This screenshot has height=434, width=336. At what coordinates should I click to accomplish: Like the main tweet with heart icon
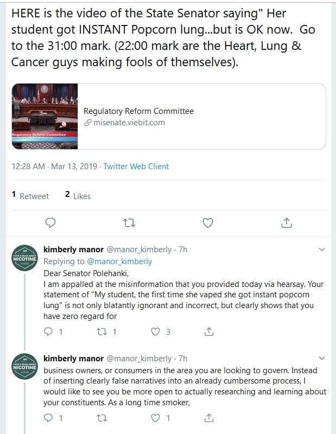[208, 222]
